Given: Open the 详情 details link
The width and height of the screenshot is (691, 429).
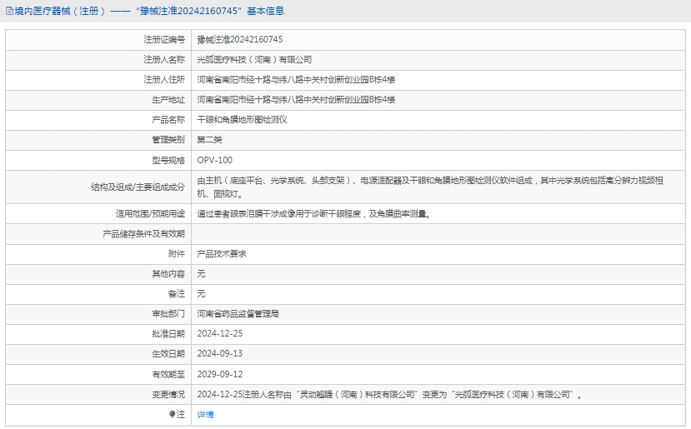Looking at the screenshot, I should [x=205, y=414].
